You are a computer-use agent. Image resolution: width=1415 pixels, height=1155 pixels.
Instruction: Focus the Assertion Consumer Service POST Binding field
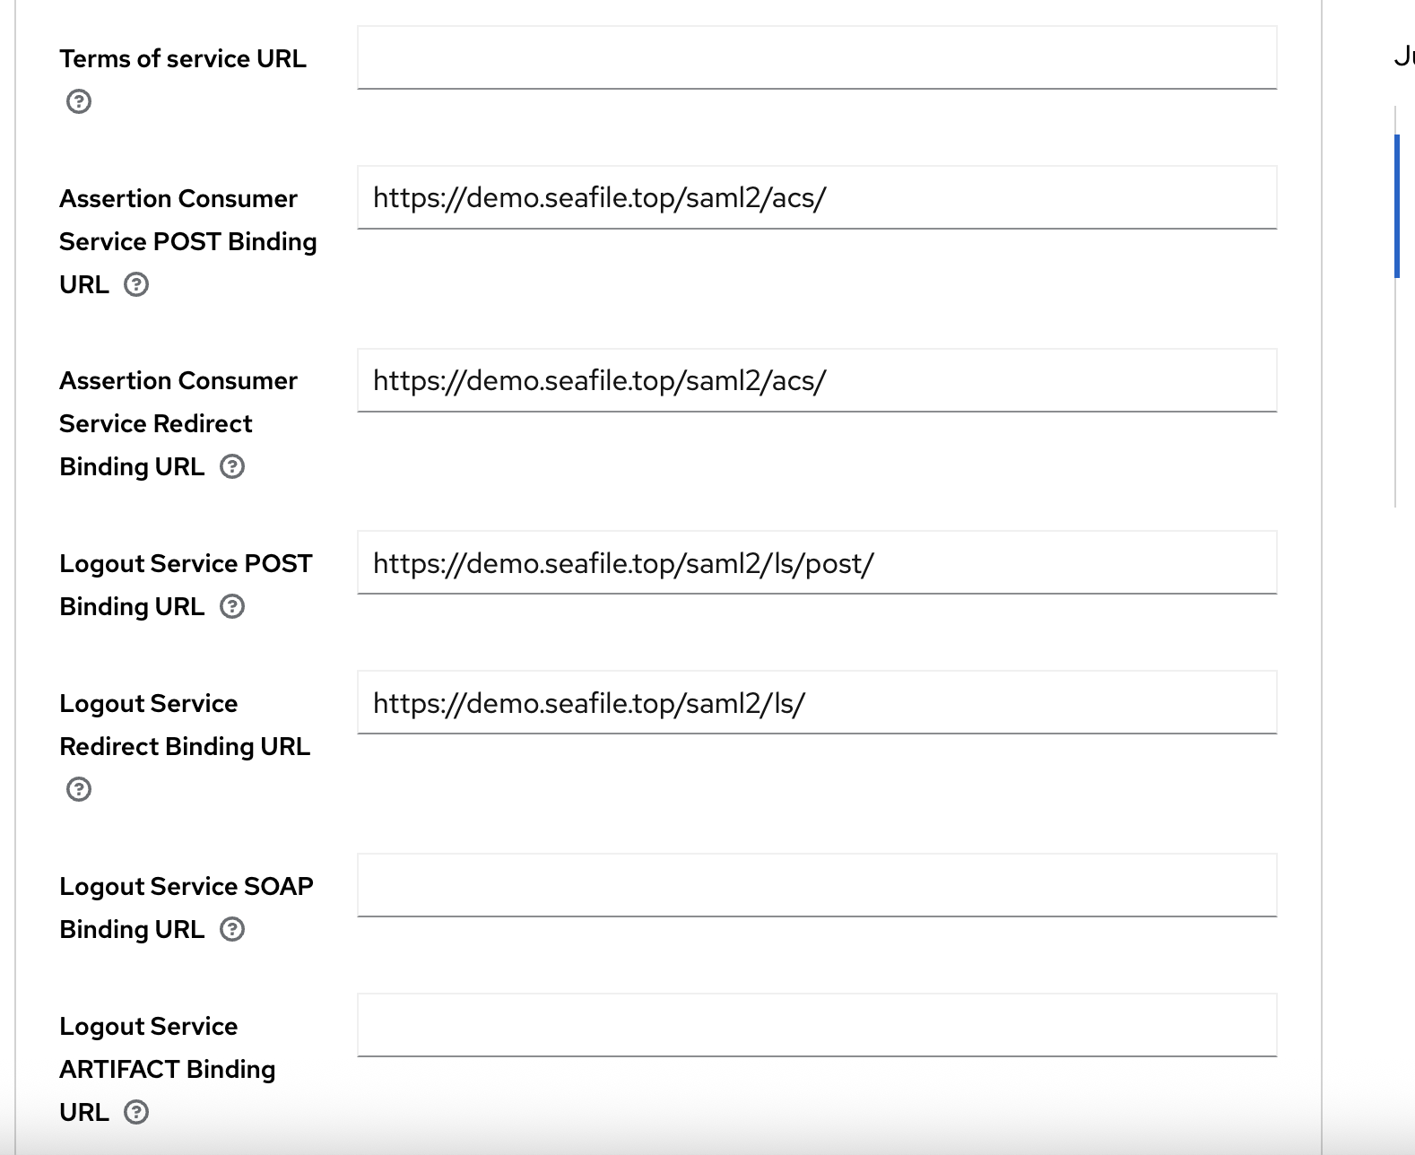point(816,198)
